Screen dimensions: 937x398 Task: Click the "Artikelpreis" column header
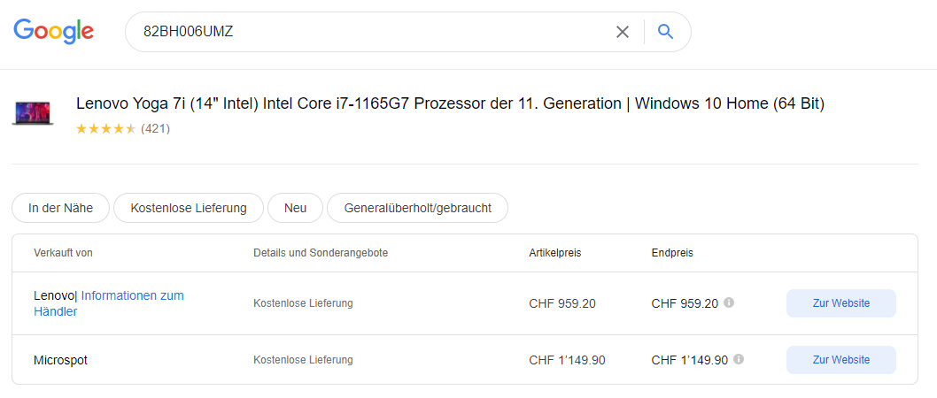[x=554, y=253]
